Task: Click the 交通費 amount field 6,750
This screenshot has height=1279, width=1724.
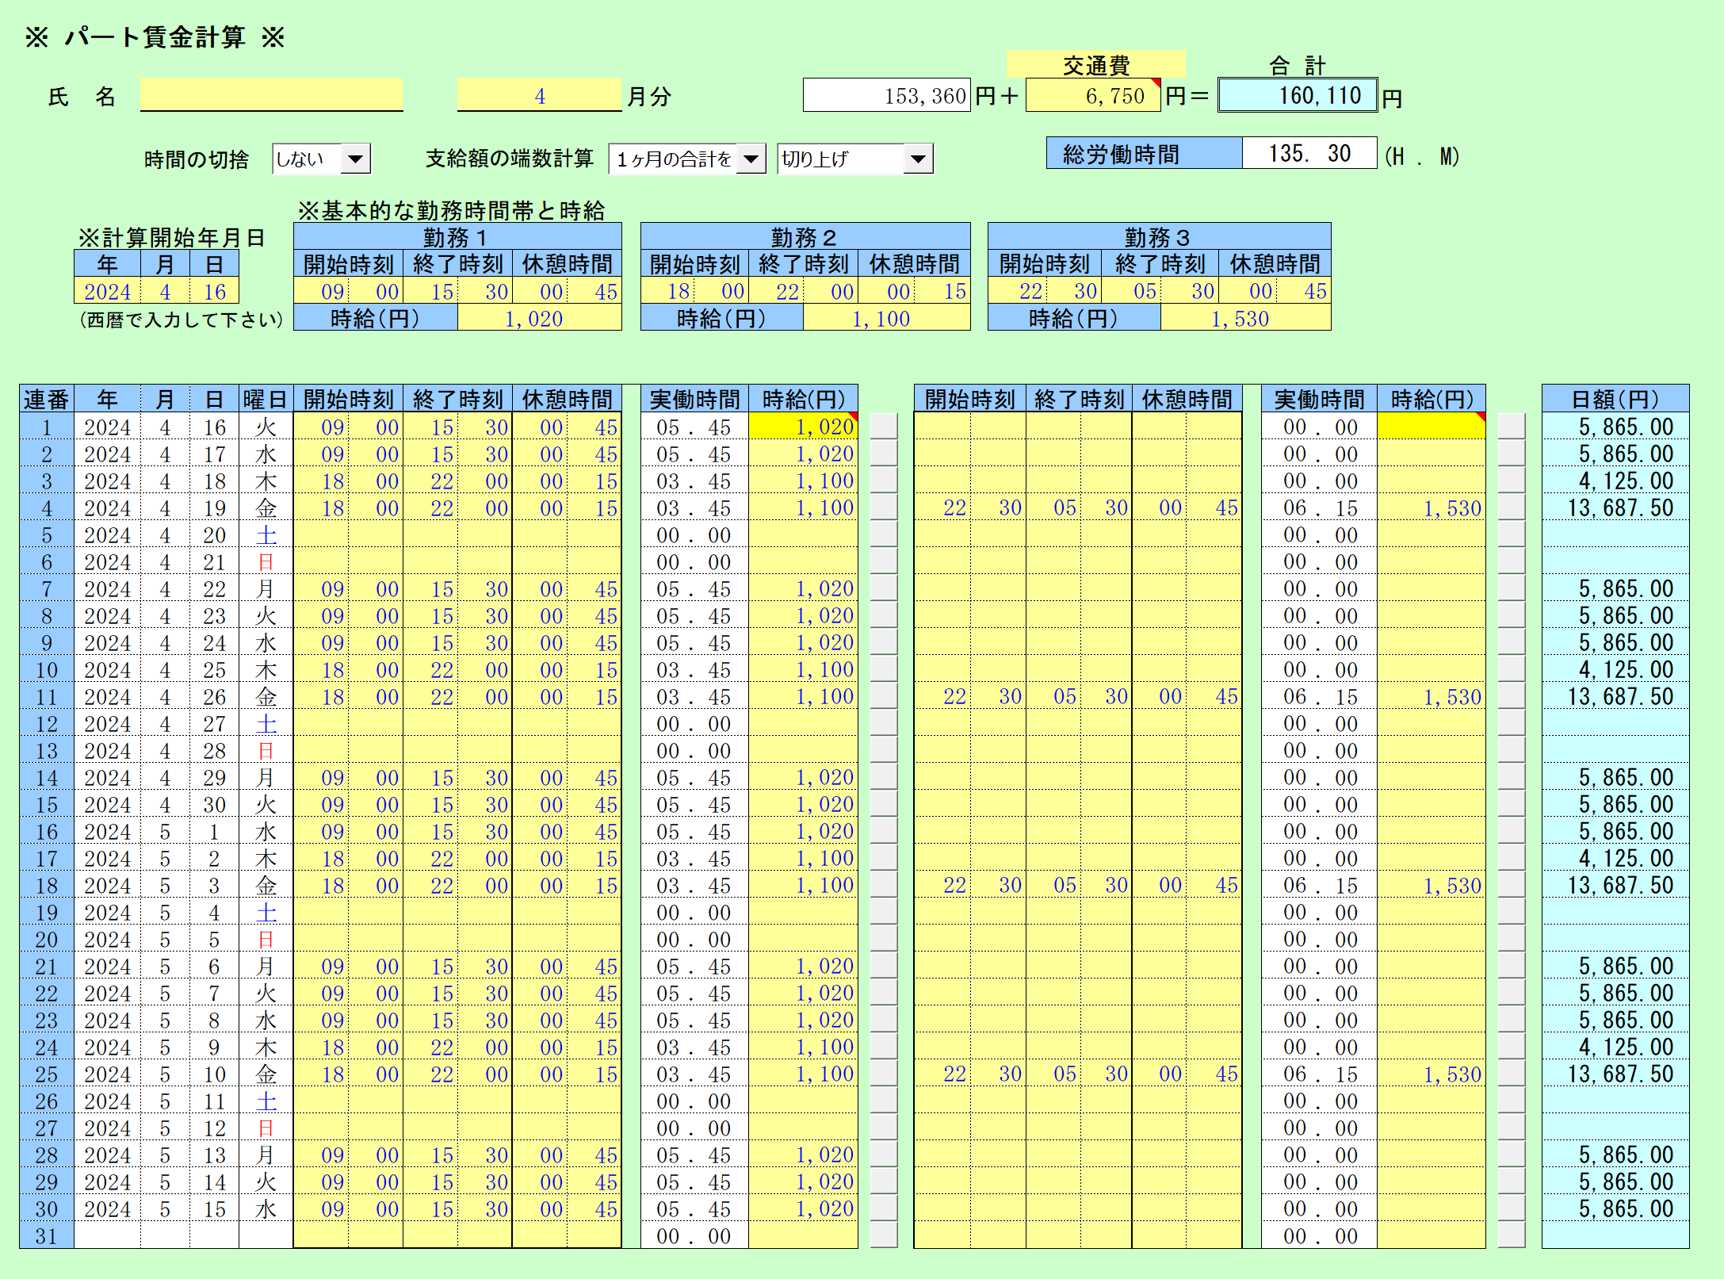Action: pyautogui.click(x=1093, y=95)
